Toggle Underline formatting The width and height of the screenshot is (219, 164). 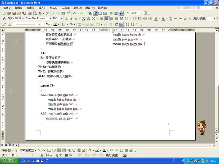tap(76, 19)
